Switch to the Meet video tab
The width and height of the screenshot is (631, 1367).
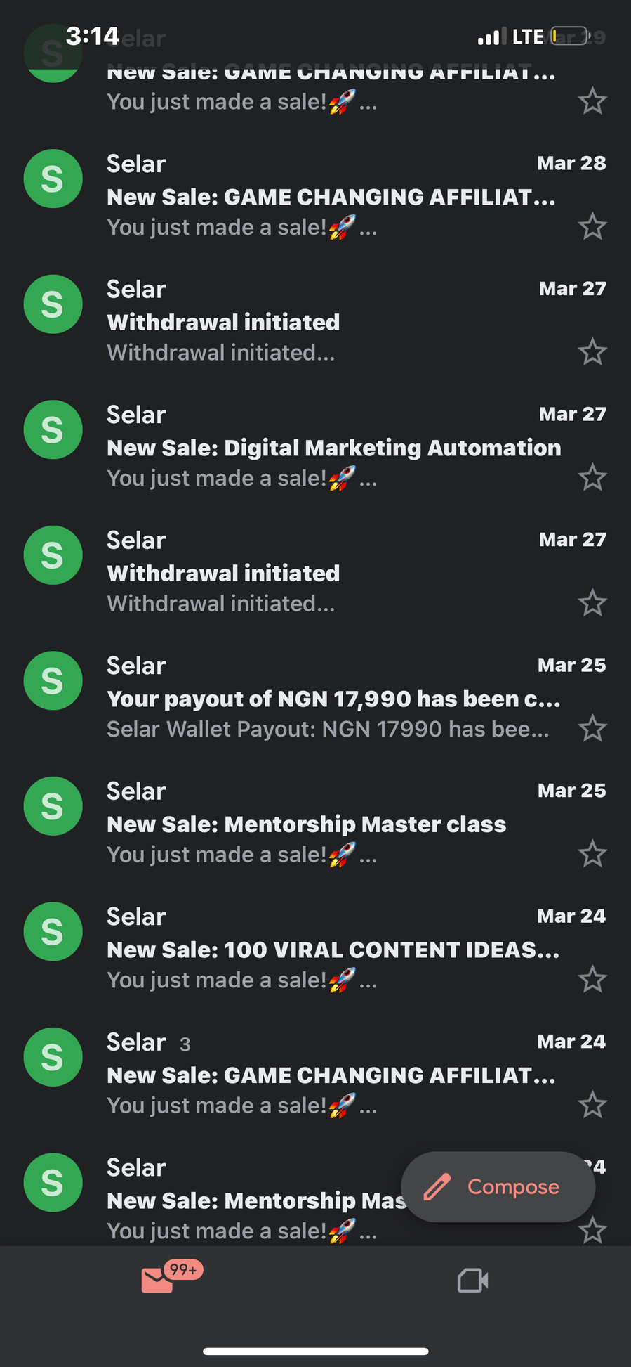click(x=472, y=1281)
